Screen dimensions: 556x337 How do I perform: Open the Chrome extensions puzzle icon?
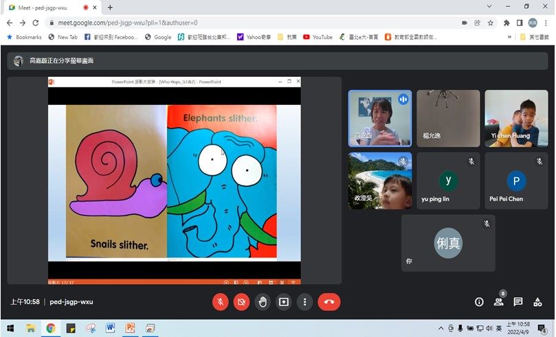tap(507, 22)
